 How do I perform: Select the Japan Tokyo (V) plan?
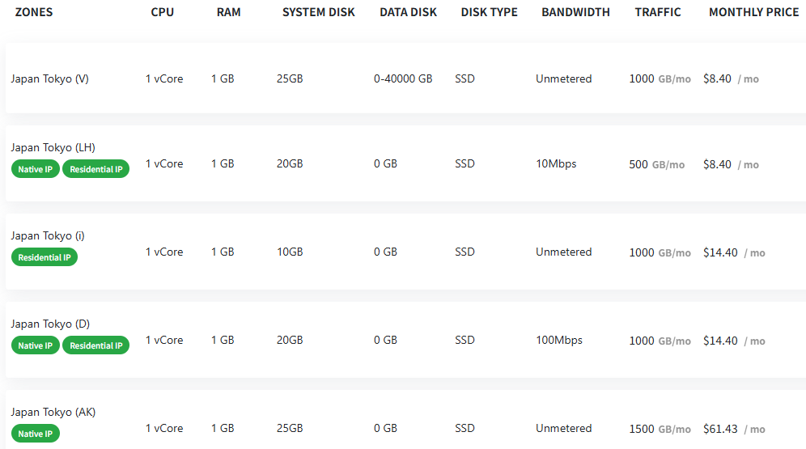point(50,78)
